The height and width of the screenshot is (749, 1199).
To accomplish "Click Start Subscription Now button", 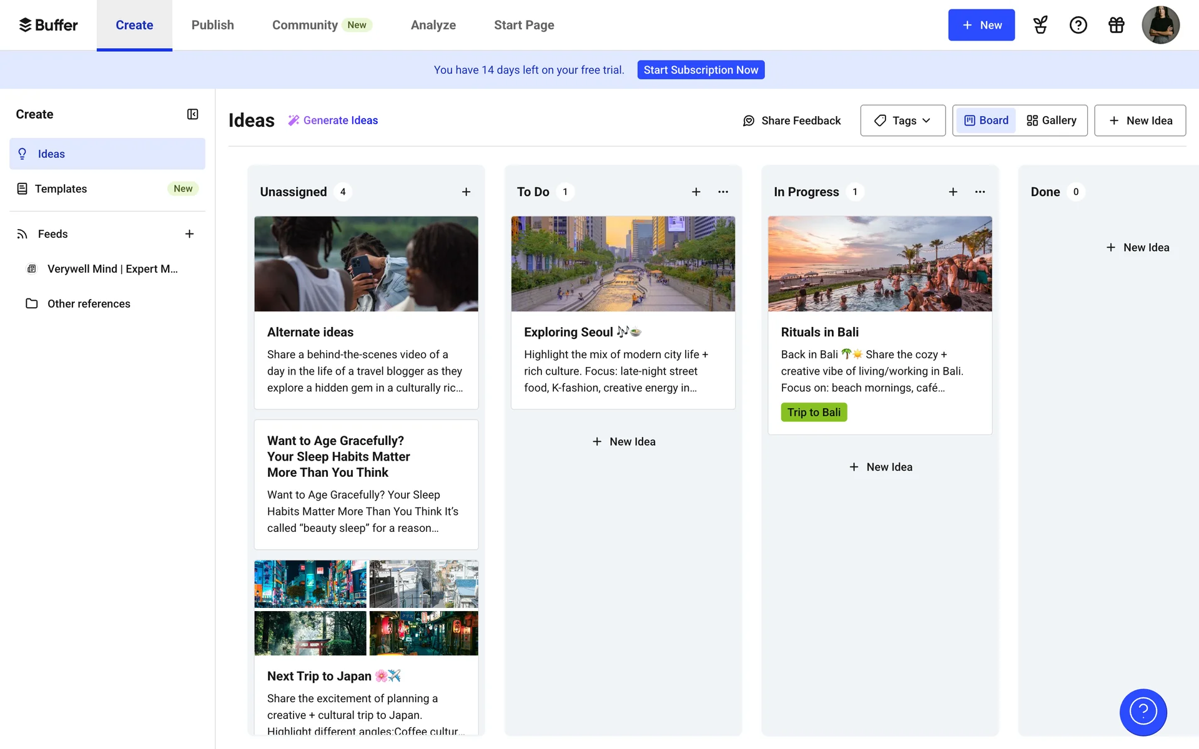I will (x=701, y=70).
